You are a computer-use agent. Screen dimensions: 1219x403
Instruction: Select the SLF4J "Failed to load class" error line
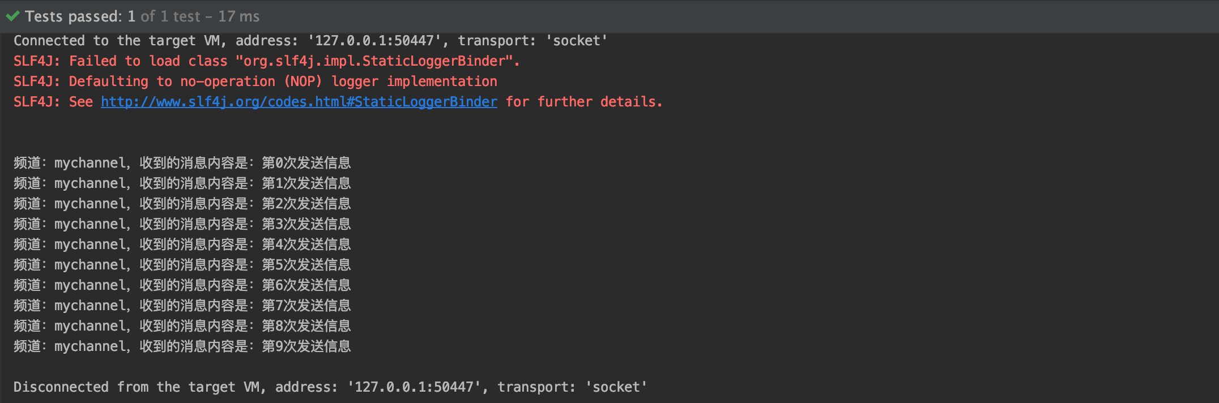pyautogui.click(x=266, y=61)
